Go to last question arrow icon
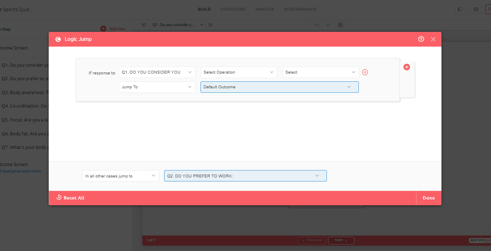This screenshot has height=251, width=491. pos(210,25)
